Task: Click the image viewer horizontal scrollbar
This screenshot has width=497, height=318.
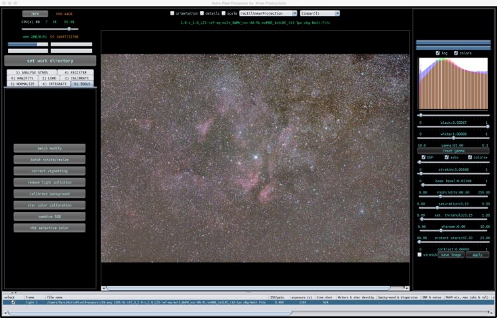Action: coord(248,288)
